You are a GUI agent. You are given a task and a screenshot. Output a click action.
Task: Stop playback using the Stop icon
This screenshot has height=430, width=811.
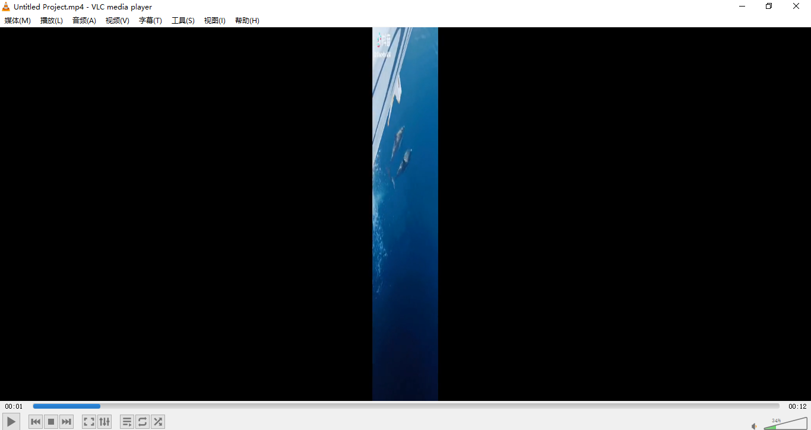click(50, 421)
